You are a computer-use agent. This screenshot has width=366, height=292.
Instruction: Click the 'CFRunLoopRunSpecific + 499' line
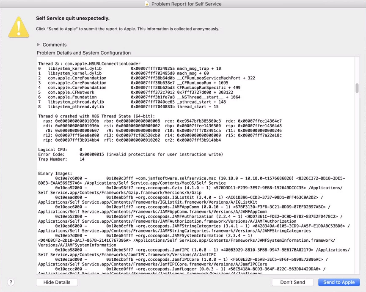point(139,87)
